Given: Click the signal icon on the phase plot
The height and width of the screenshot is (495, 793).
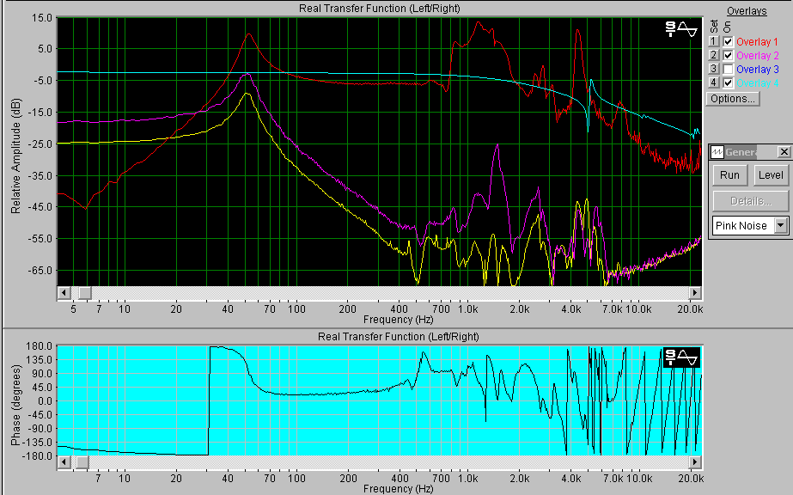Looking at the screenshot, I should click(681, 357).
